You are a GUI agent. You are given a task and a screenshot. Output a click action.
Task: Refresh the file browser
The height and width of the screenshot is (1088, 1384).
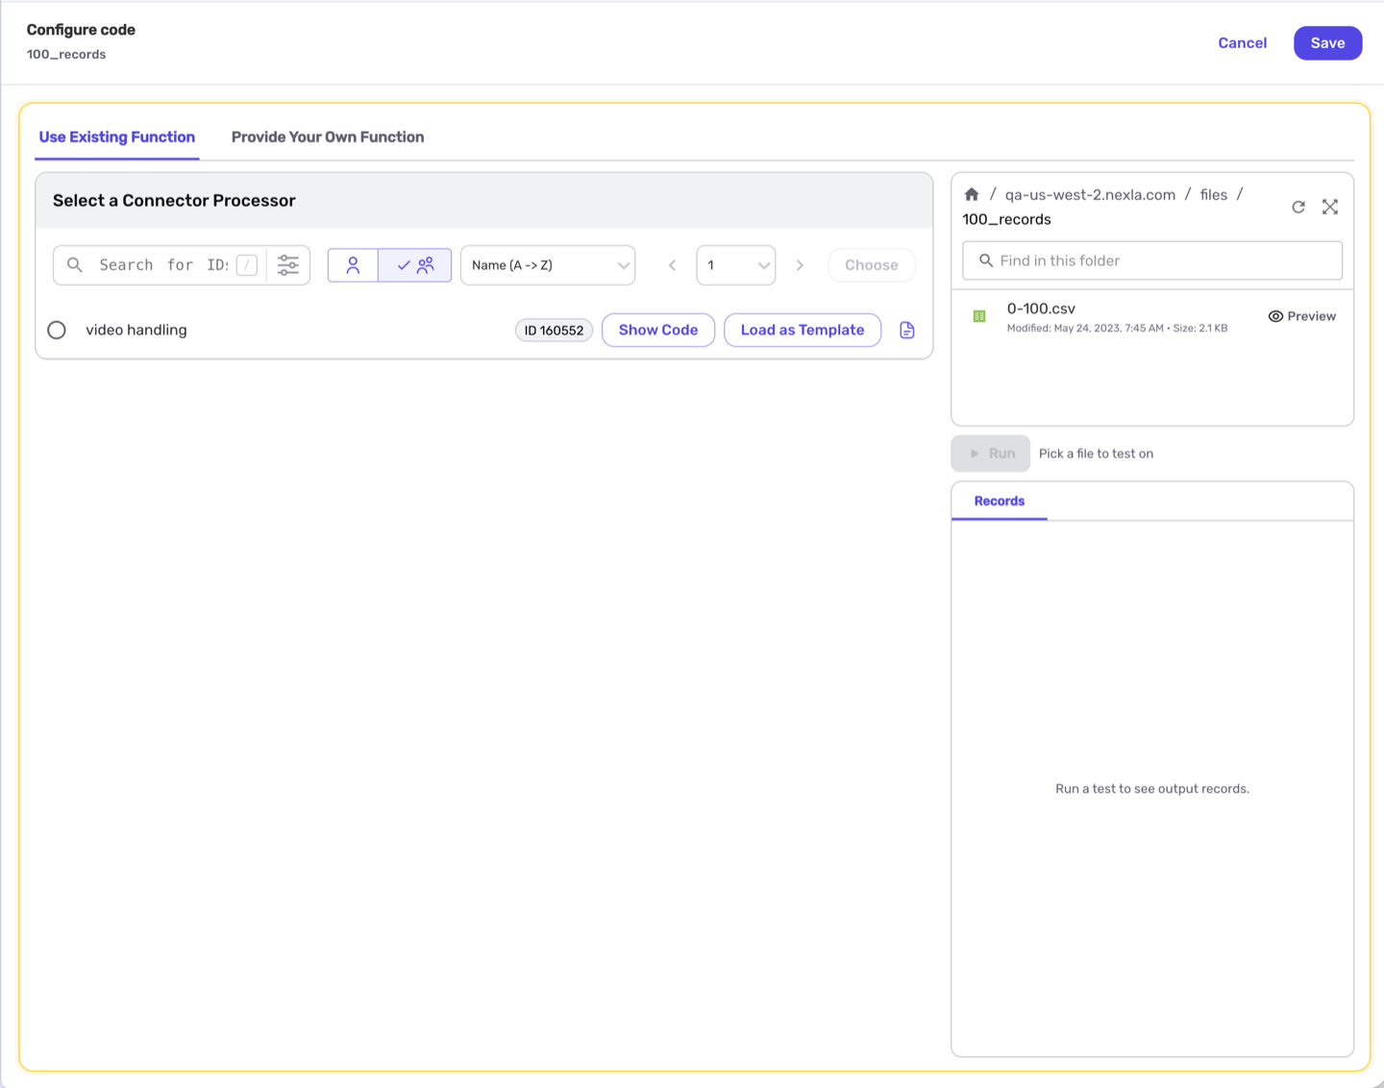(x=1298, y=207)
